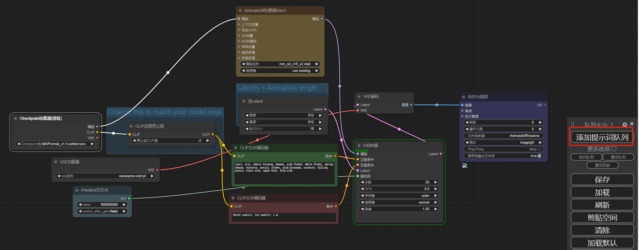Click the collapse dot on 空Latent node
639x250 pixels.
pyautogui.click(x=244, y=101)
